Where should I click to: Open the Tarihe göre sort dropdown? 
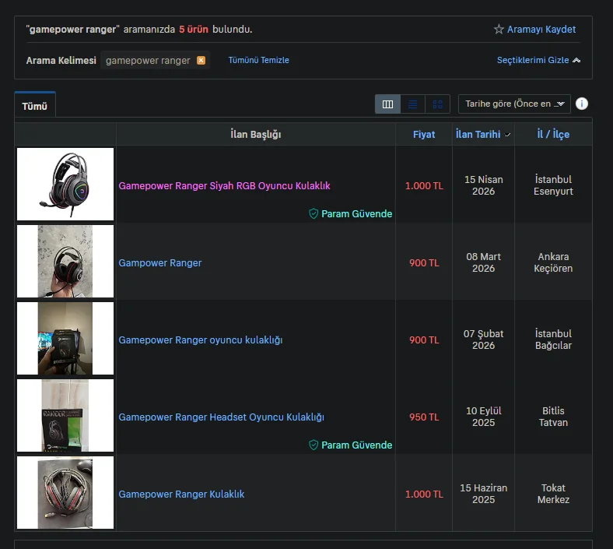click(x=514, y=104)
